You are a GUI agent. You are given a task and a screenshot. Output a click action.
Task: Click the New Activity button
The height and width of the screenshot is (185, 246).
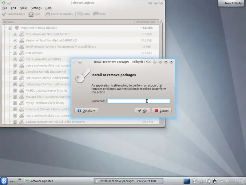coord(231,3)
